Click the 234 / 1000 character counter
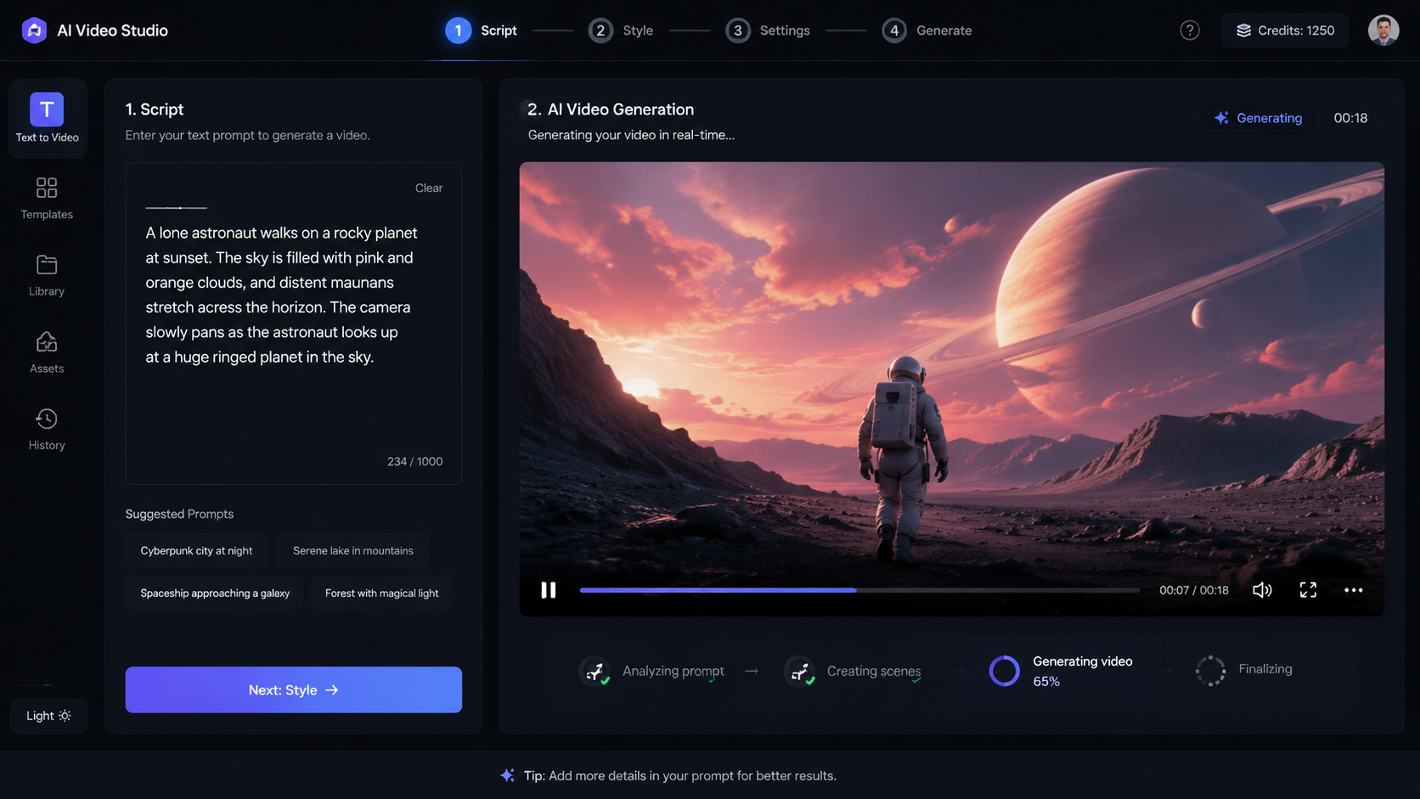 414,461
